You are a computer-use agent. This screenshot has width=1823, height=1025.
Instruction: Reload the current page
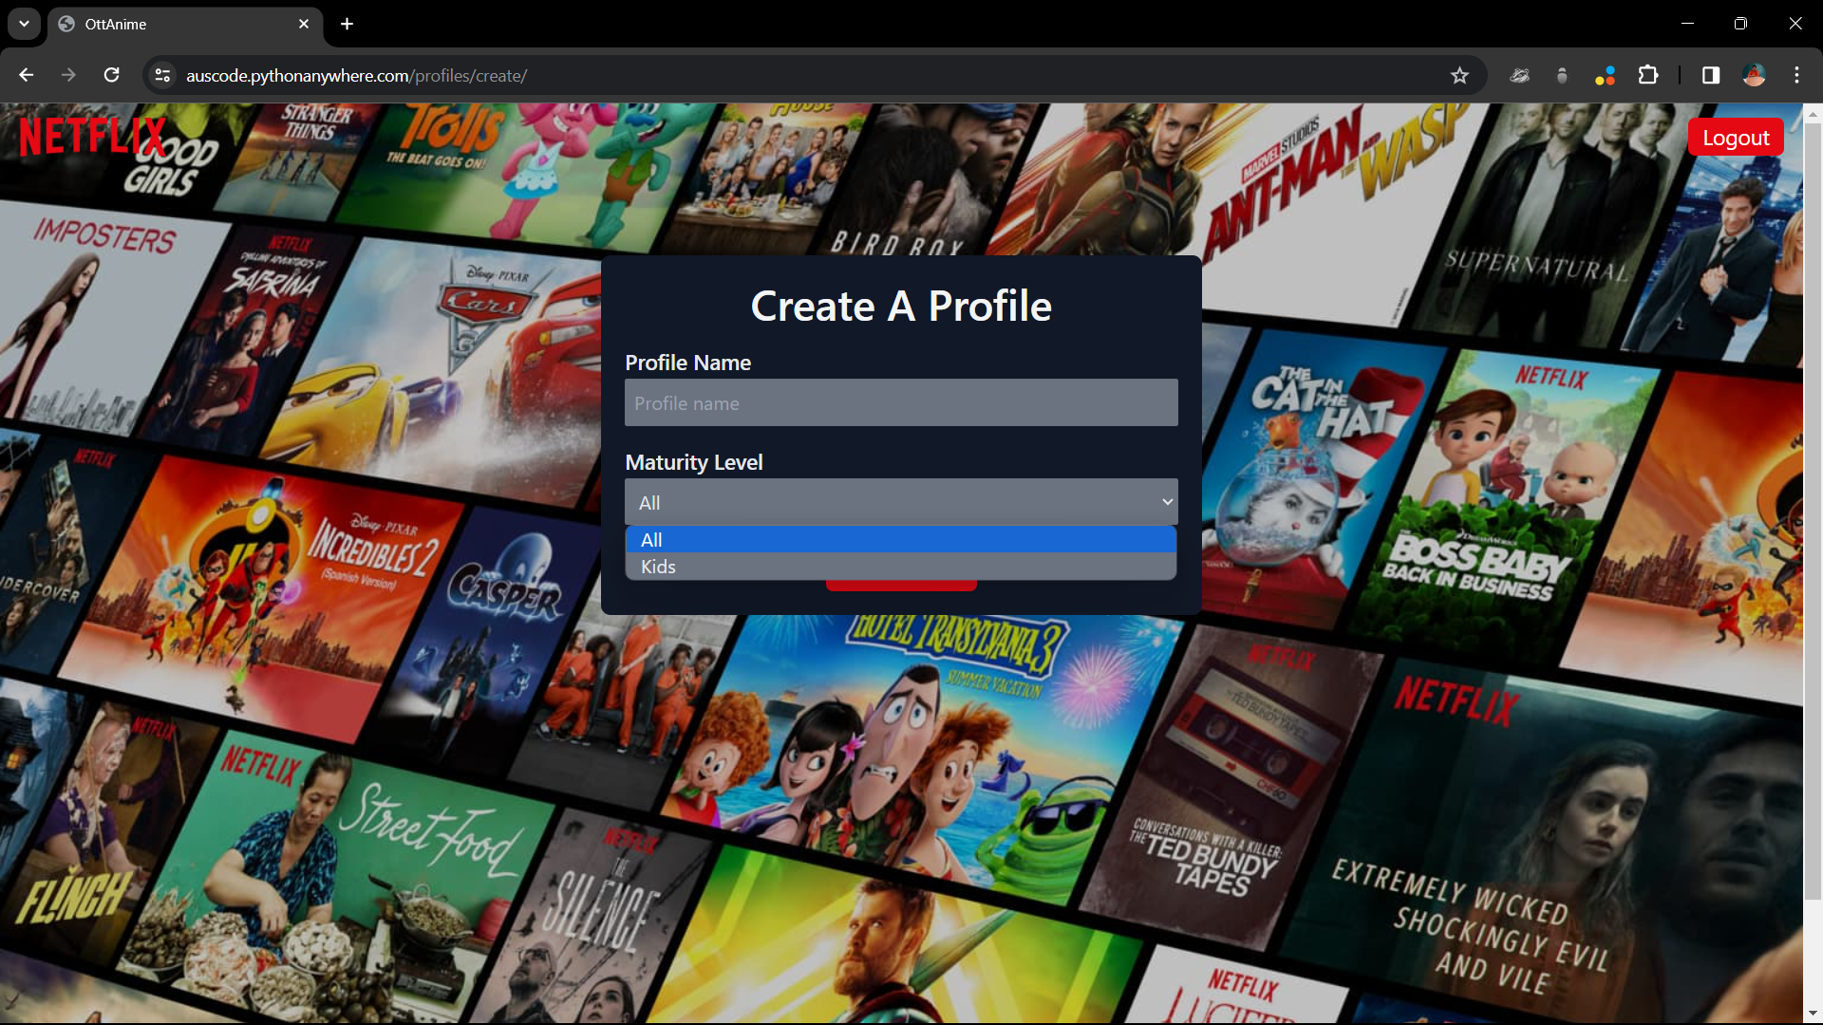(x=111, y=75)
